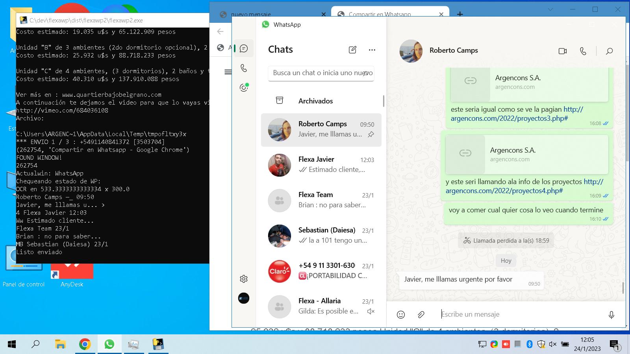Click message 'voy a comer cual quier cosa'
Image resolution: width=630 pixels, height=354 pixels.
528,214
